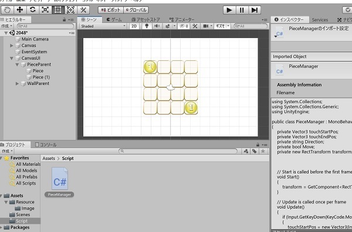Screen dimensions: 352x232
Task: Click Search by Type icon
Action: coord(246,151)
